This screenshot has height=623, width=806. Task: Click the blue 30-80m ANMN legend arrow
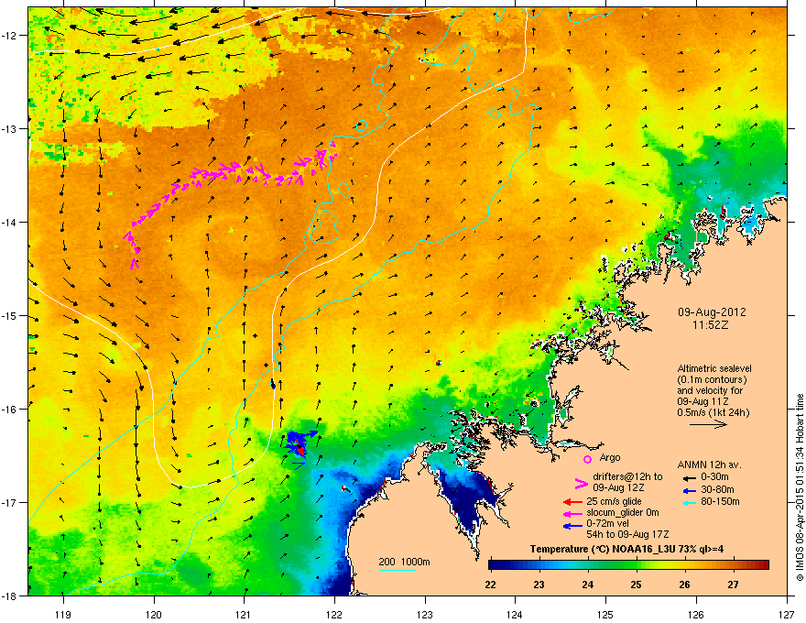click(691, 490)
